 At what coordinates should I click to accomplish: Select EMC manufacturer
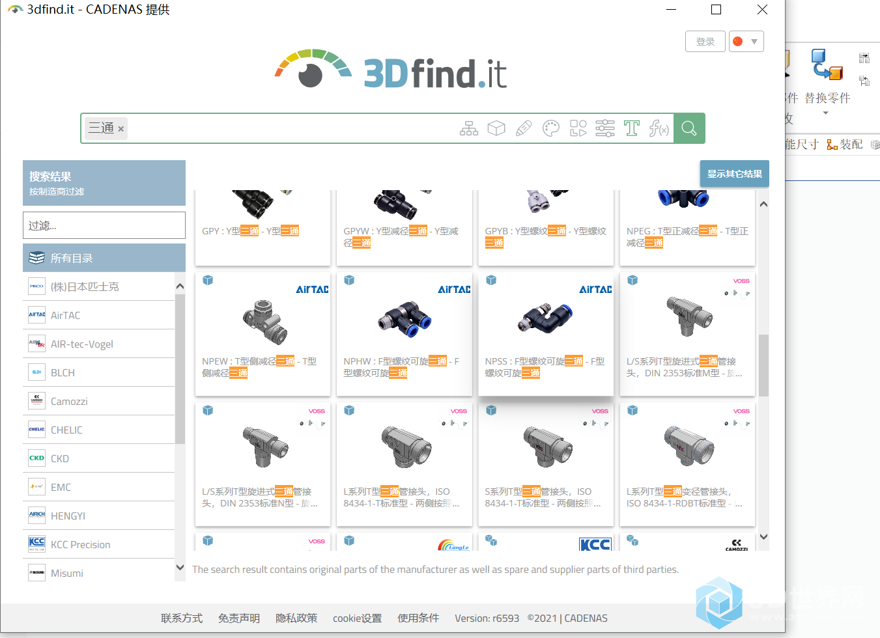point(99,487)
